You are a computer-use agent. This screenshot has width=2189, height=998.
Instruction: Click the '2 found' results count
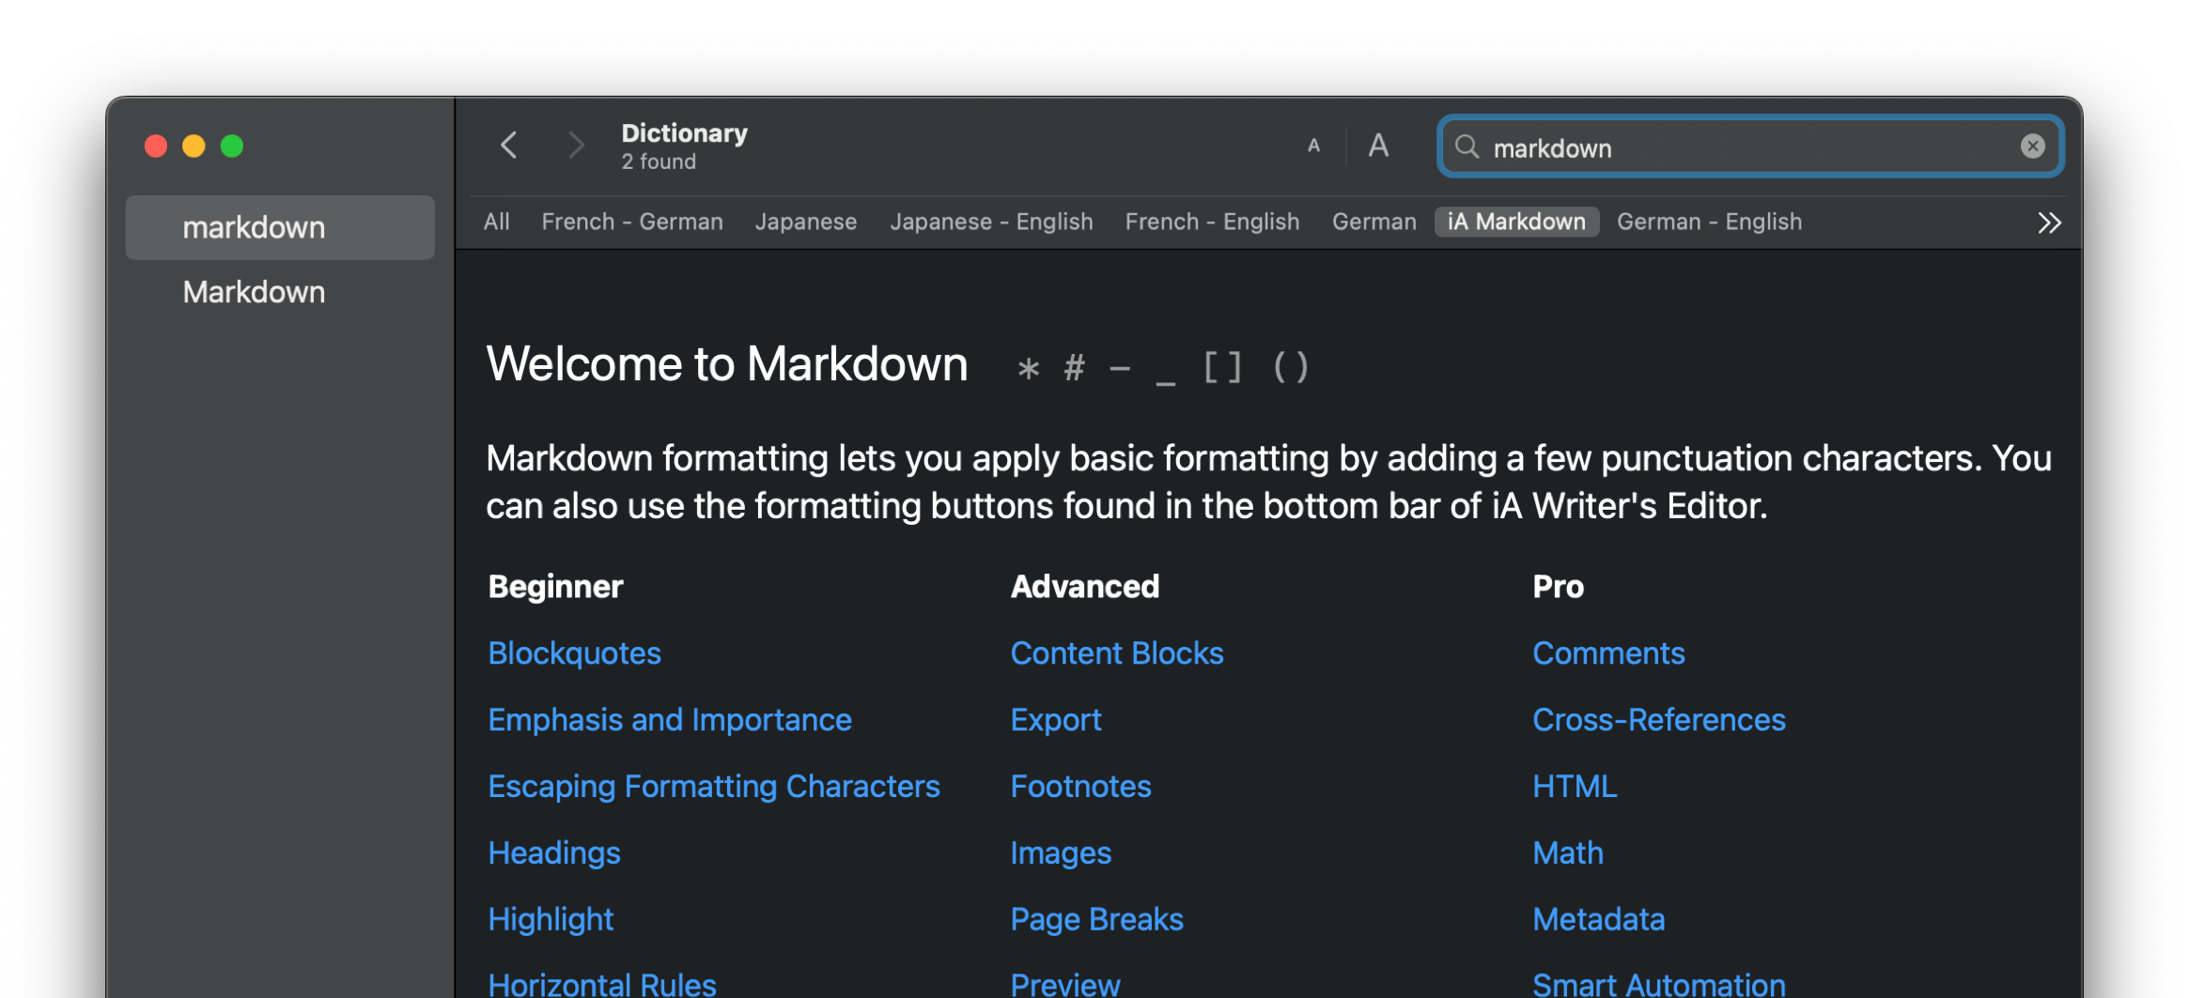(x=659, y=161)
